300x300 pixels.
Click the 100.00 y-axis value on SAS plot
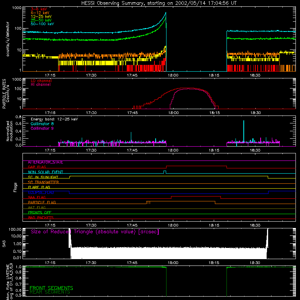point(15,229)
